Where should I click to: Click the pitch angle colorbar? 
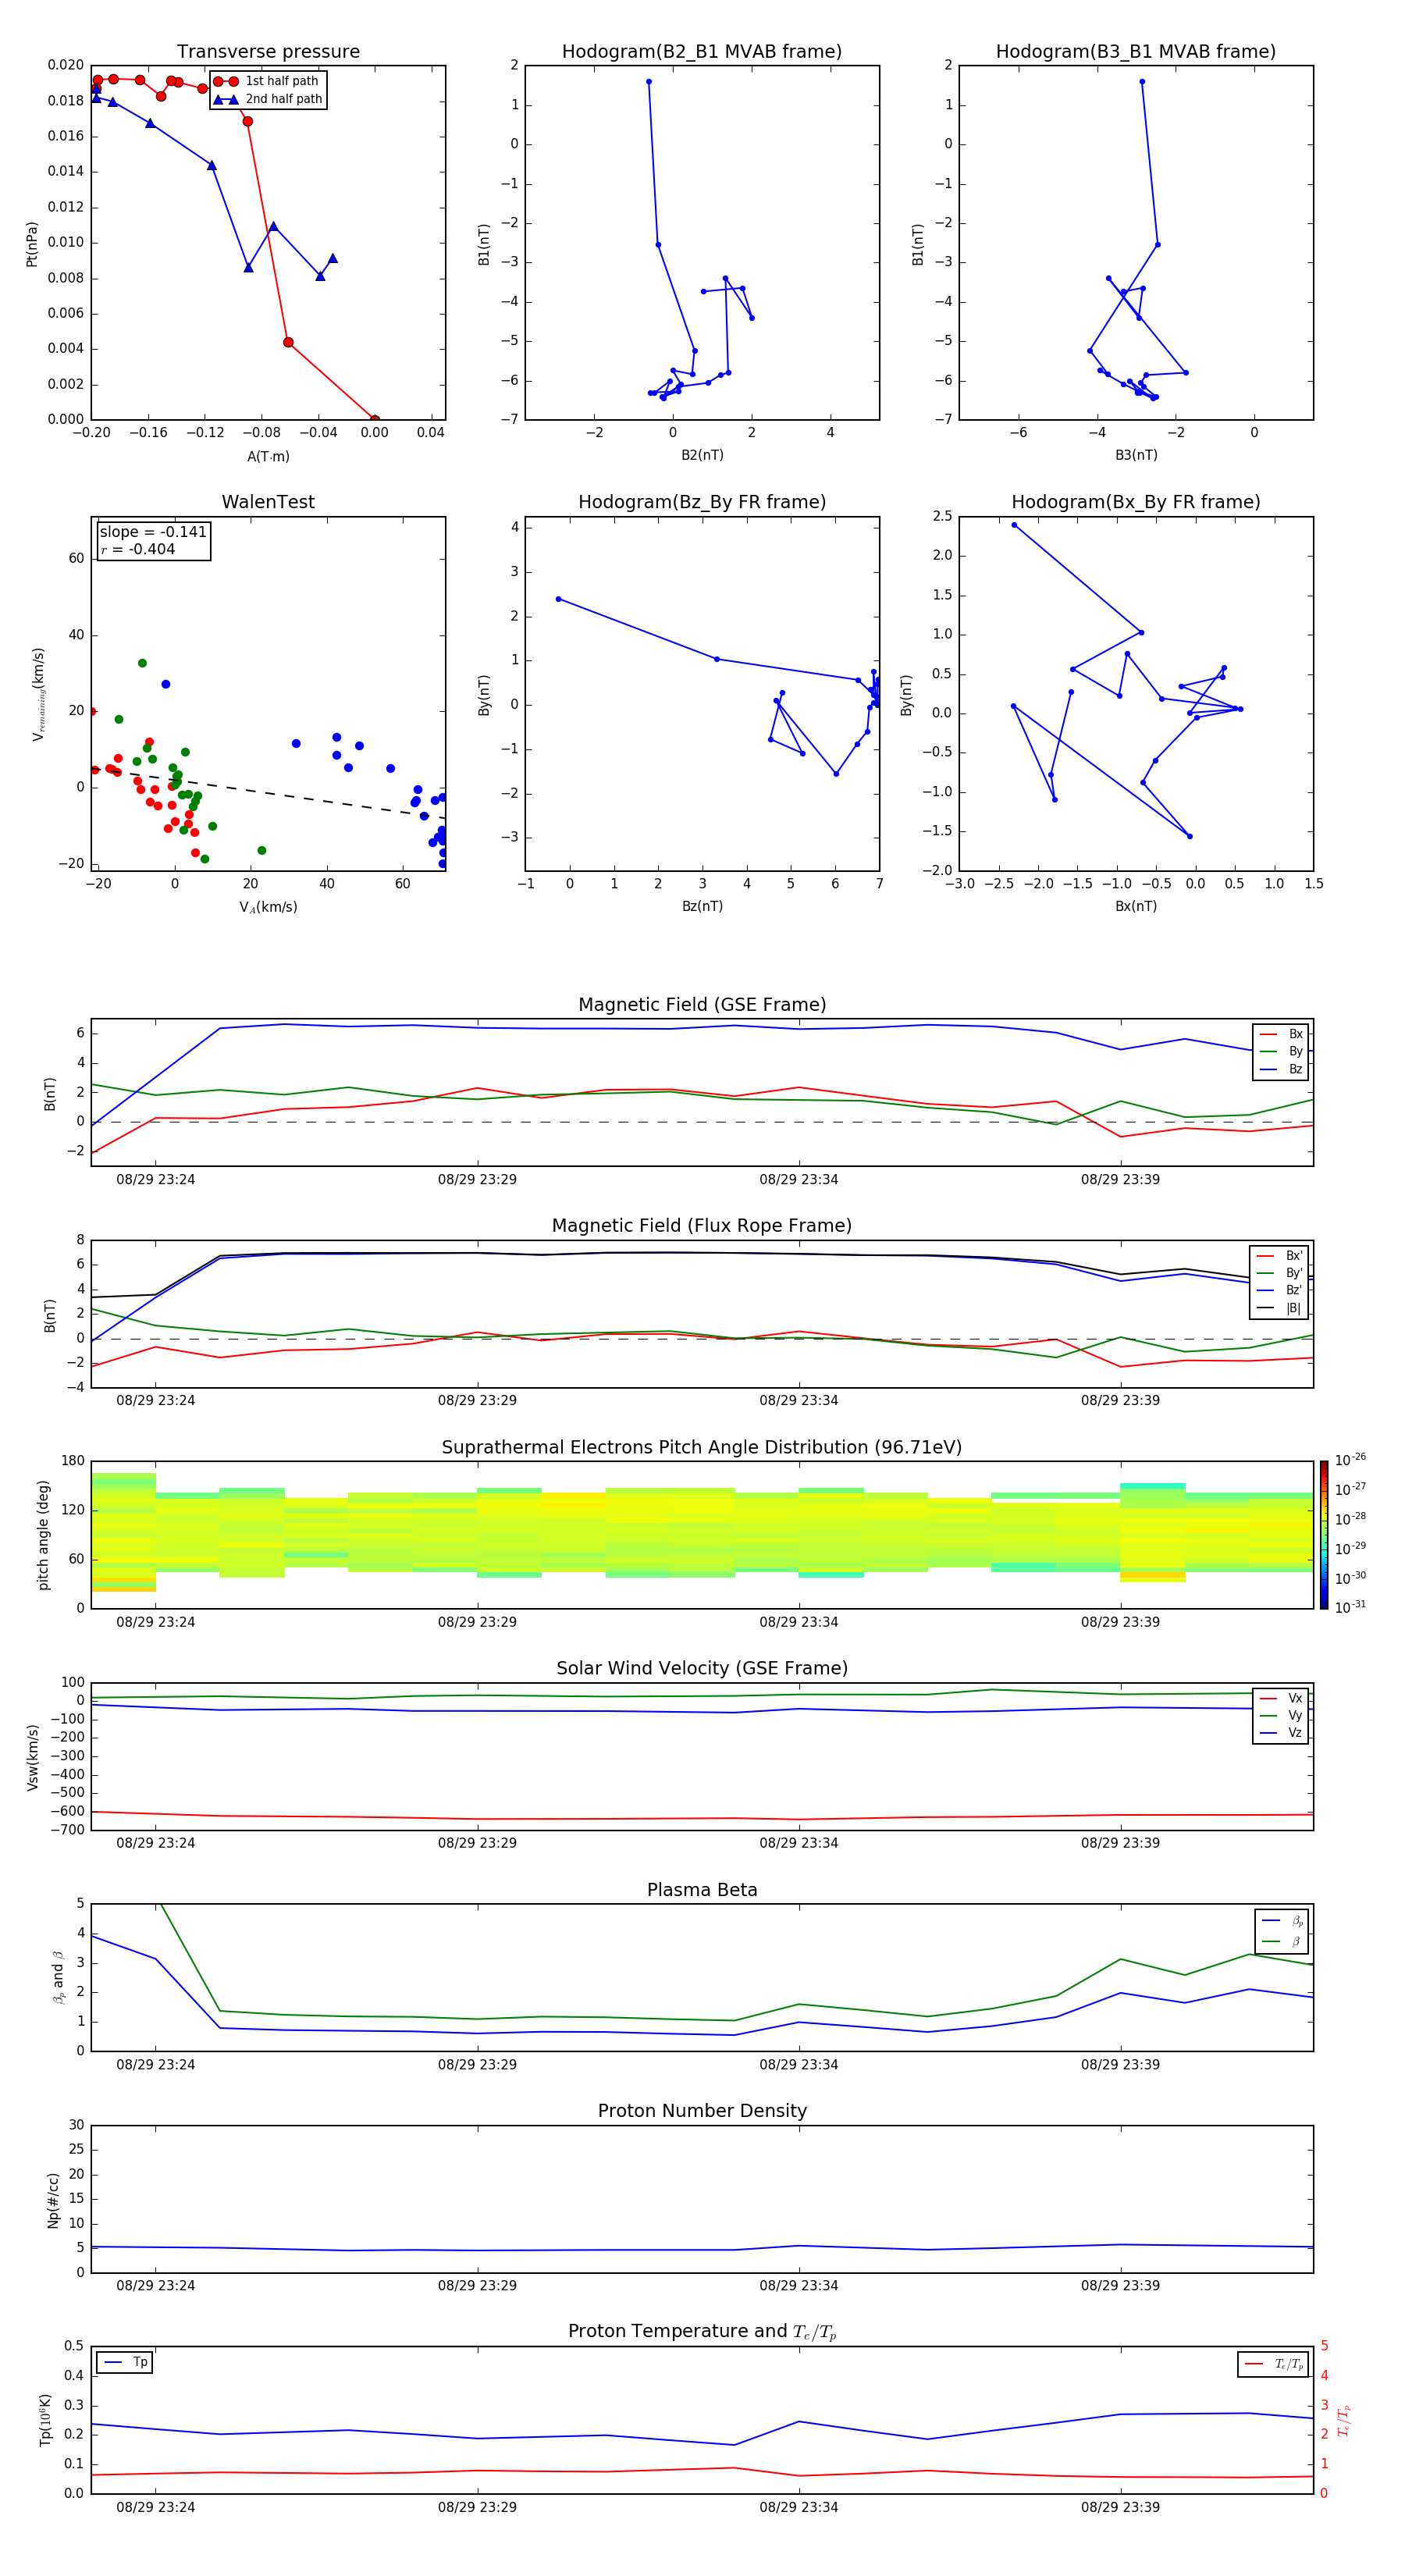[x=1324, y=1535]
